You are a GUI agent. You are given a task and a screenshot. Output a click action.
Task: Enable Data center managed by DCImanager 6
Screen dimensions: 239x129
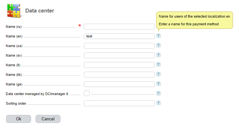(87, 93)
